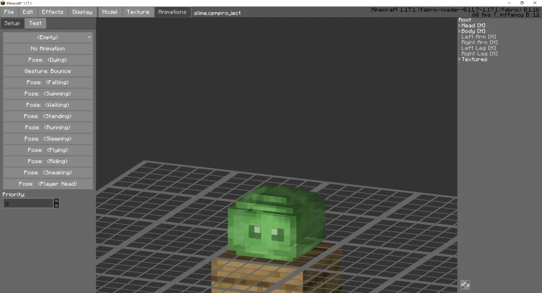
Task: Increase the Priority value with up arrow
Action: (x=56, y=201)
